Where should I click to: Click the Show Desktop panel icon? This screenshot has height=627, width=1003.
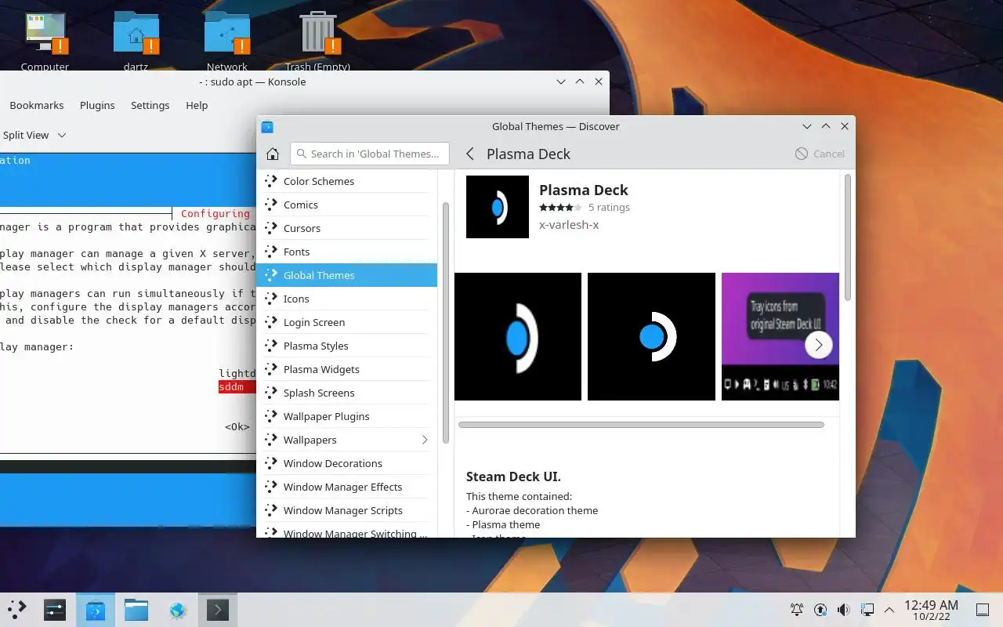[983, 610]
